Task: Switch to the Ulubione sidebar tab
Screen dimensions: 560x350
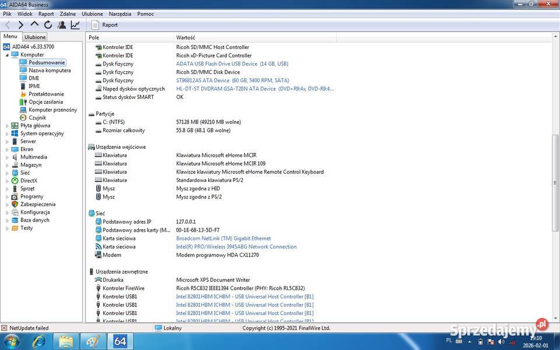Action: [x=34, y=37]
